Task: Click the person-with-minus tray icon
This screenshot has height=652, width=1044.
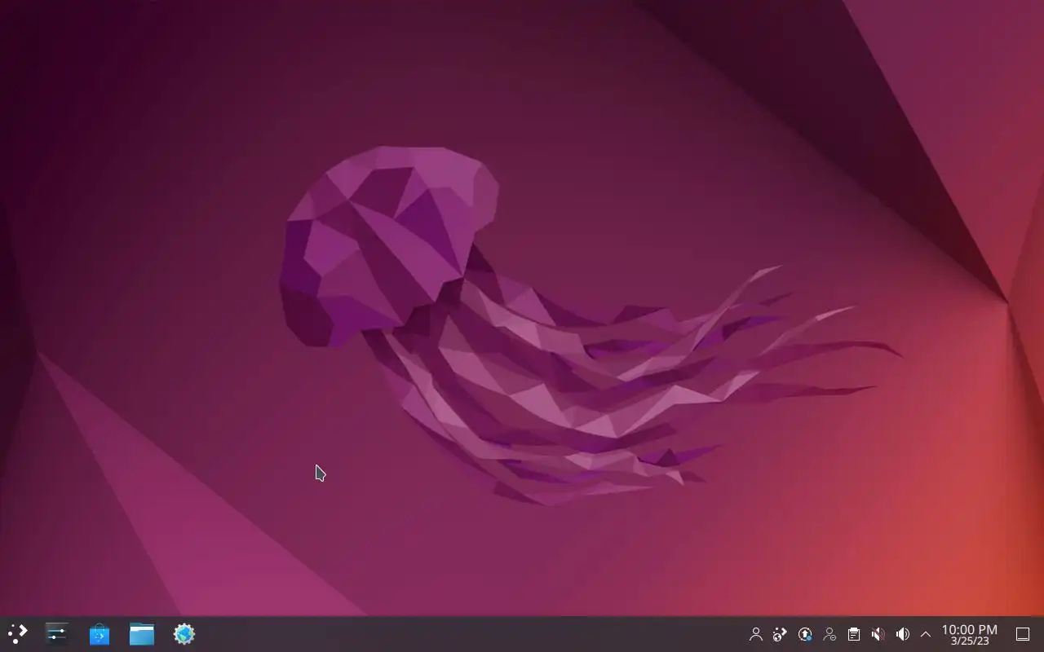Action: (x=829, y=634)
